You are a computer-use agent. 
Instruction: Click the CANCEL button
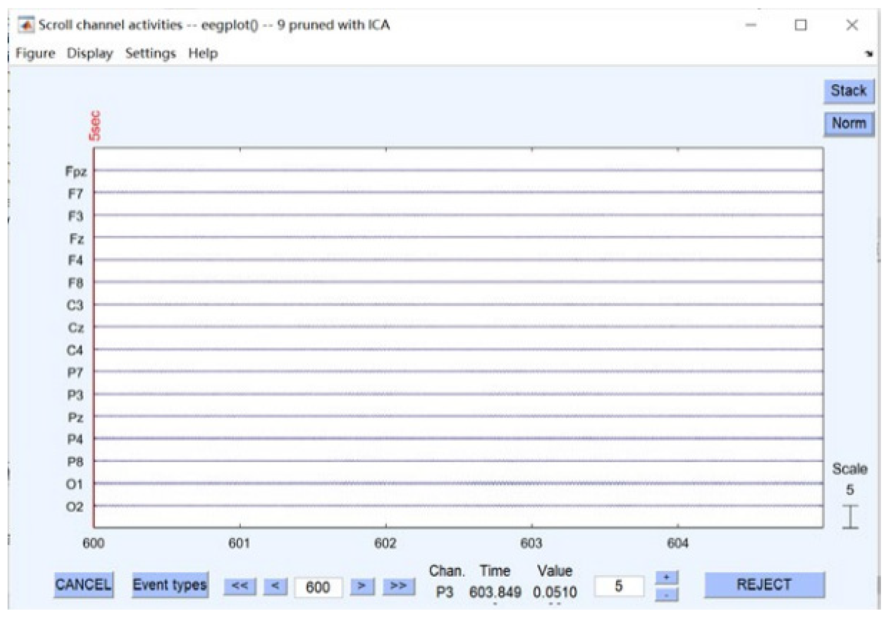coord(83,585)
